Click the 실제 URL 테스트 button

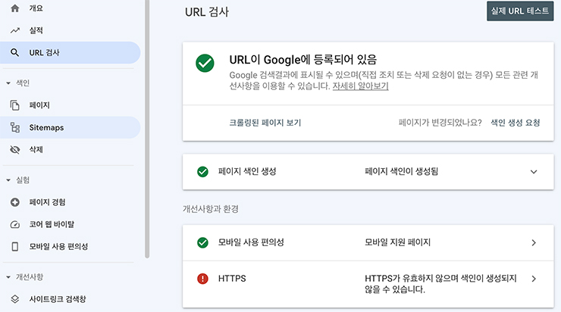click(x=520, y=11)
